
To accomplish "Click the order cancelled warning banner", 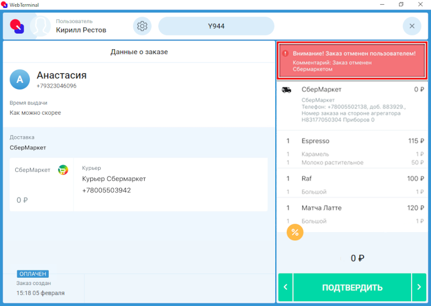I will [x=352, y=61].
